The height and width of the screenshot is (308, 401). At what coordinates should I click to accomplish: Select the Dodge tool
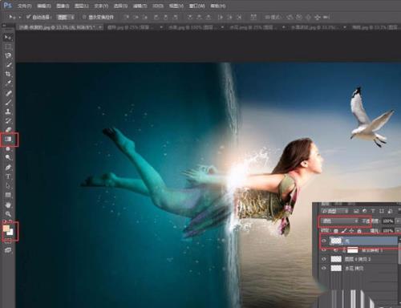8,157
